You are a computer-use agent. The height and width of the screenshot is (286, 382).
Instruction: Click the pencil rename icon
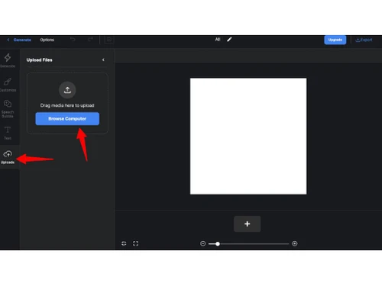(229, 40)
